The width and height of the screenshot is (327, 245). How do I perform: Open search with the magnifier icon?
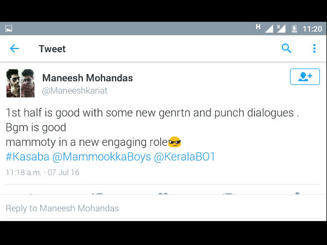pos(287,49)
